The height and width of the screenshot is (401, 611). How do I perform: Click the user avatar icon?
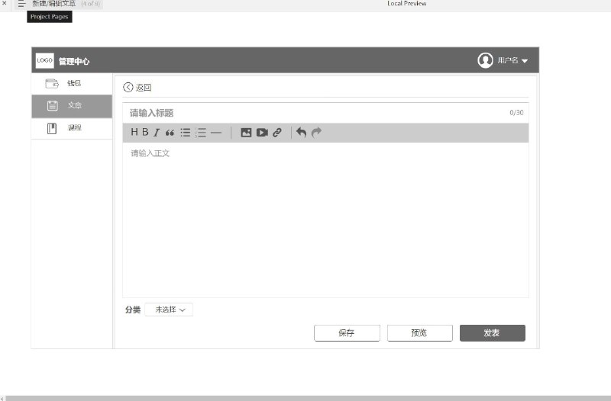tap(485, 60)
